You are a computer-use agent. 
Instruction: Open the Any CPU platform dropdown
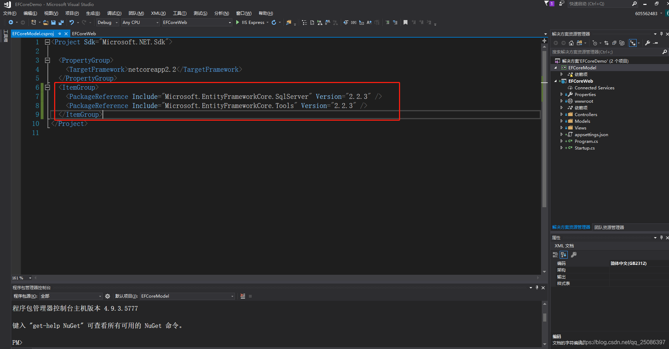point(141,23)
